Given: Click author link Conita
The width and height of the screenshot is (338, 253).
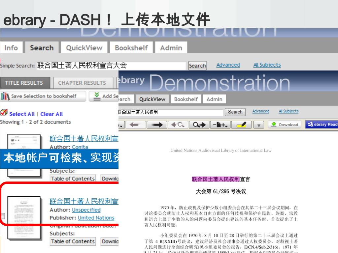Looking at the screenshot, I should tap(80, 147).
